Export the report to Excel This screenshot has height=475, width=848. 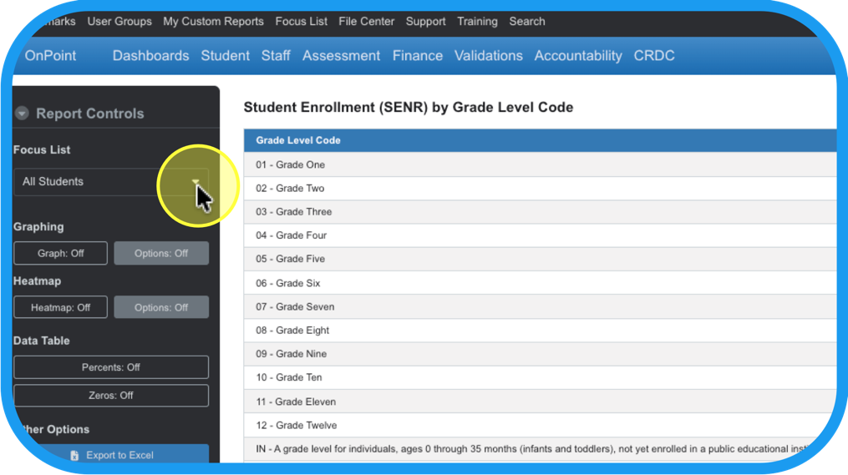pyautogui.click(x=119, y=456)
